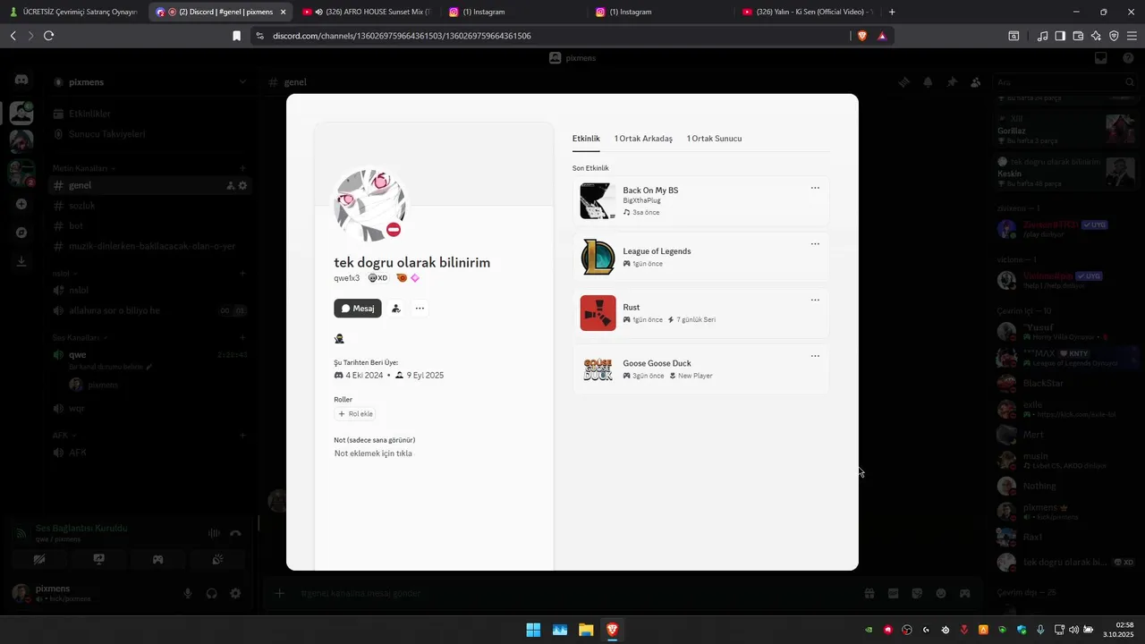Viewport: 1145px width, 644px height.
Task: Click Download apps icon in server rail
Action: click(21, 261)
